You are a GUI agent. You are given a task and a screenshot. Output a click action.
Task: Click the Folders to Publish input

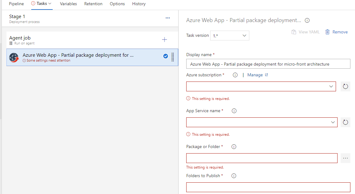[268, 187]
